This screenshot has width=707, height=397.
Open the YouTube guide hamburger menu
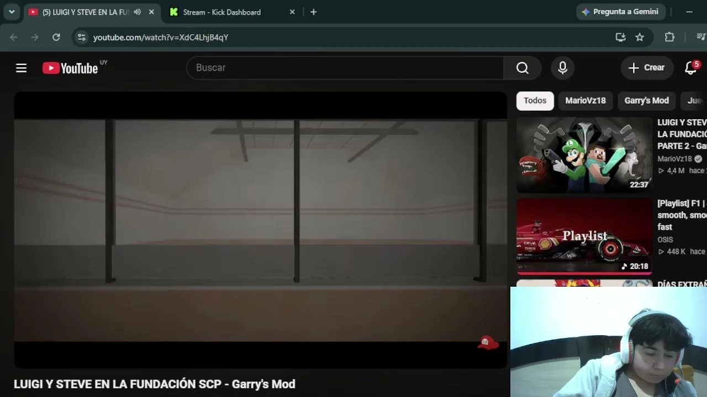click(x=21, y=68)
